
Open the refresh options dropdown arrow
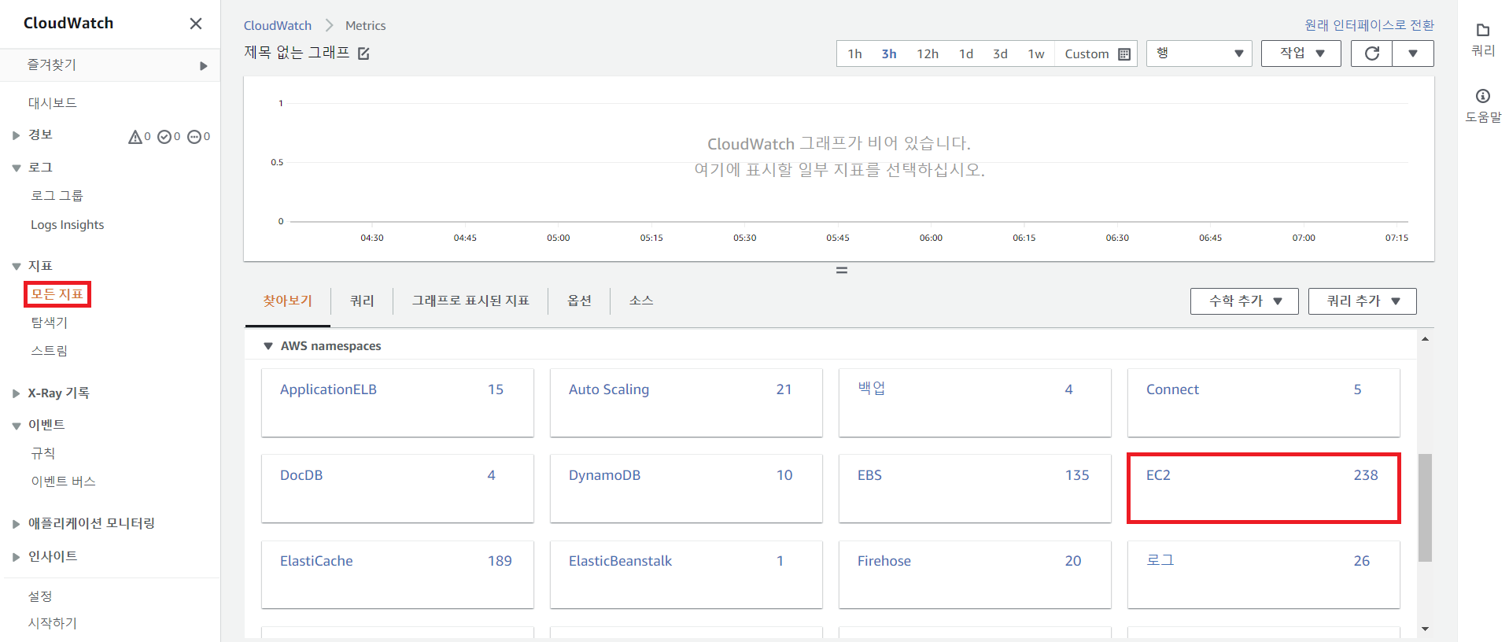pyautogui.click(x=1413, y=53)
